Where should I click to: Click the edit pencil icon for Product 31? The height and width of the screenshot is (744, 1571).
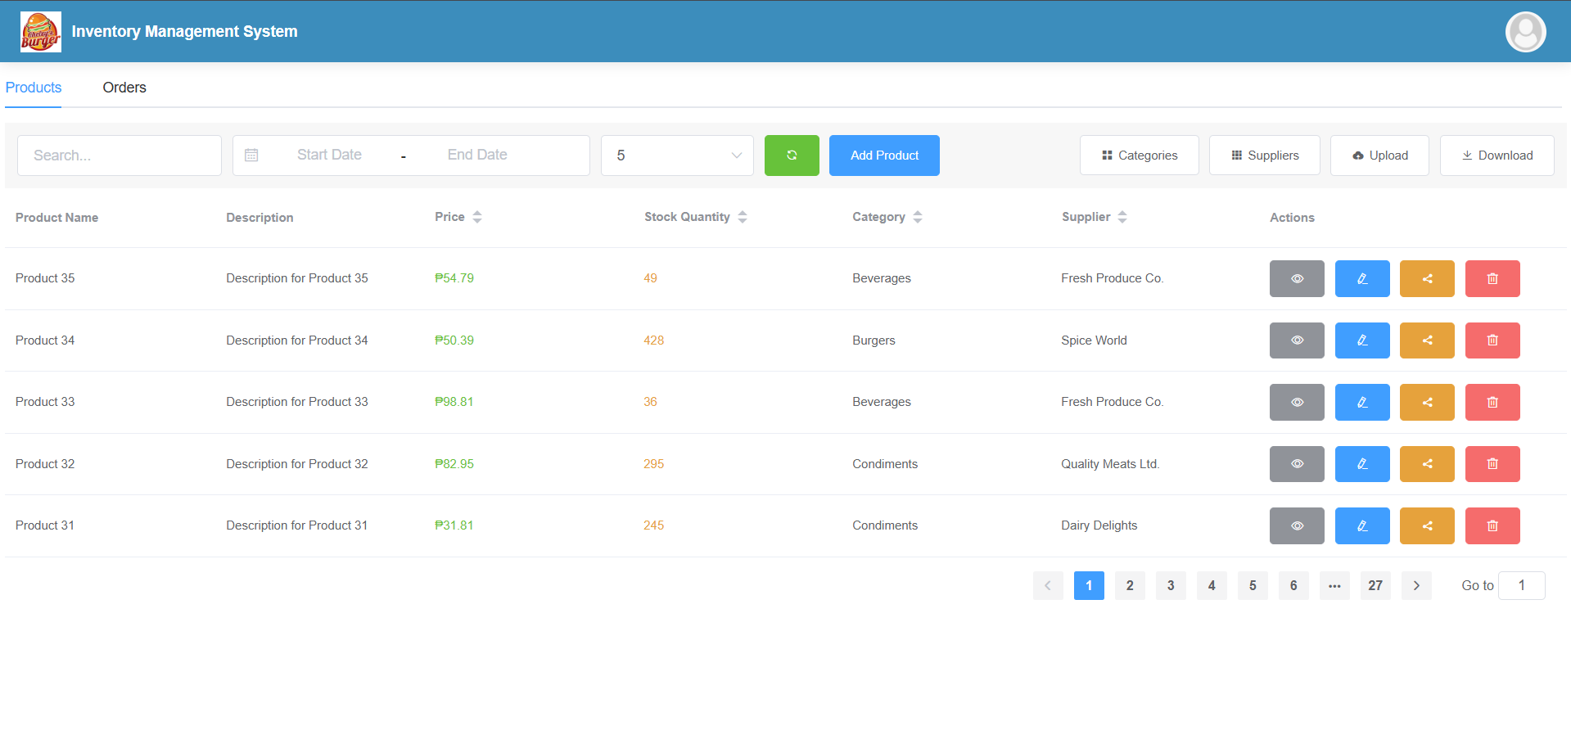1361,525
